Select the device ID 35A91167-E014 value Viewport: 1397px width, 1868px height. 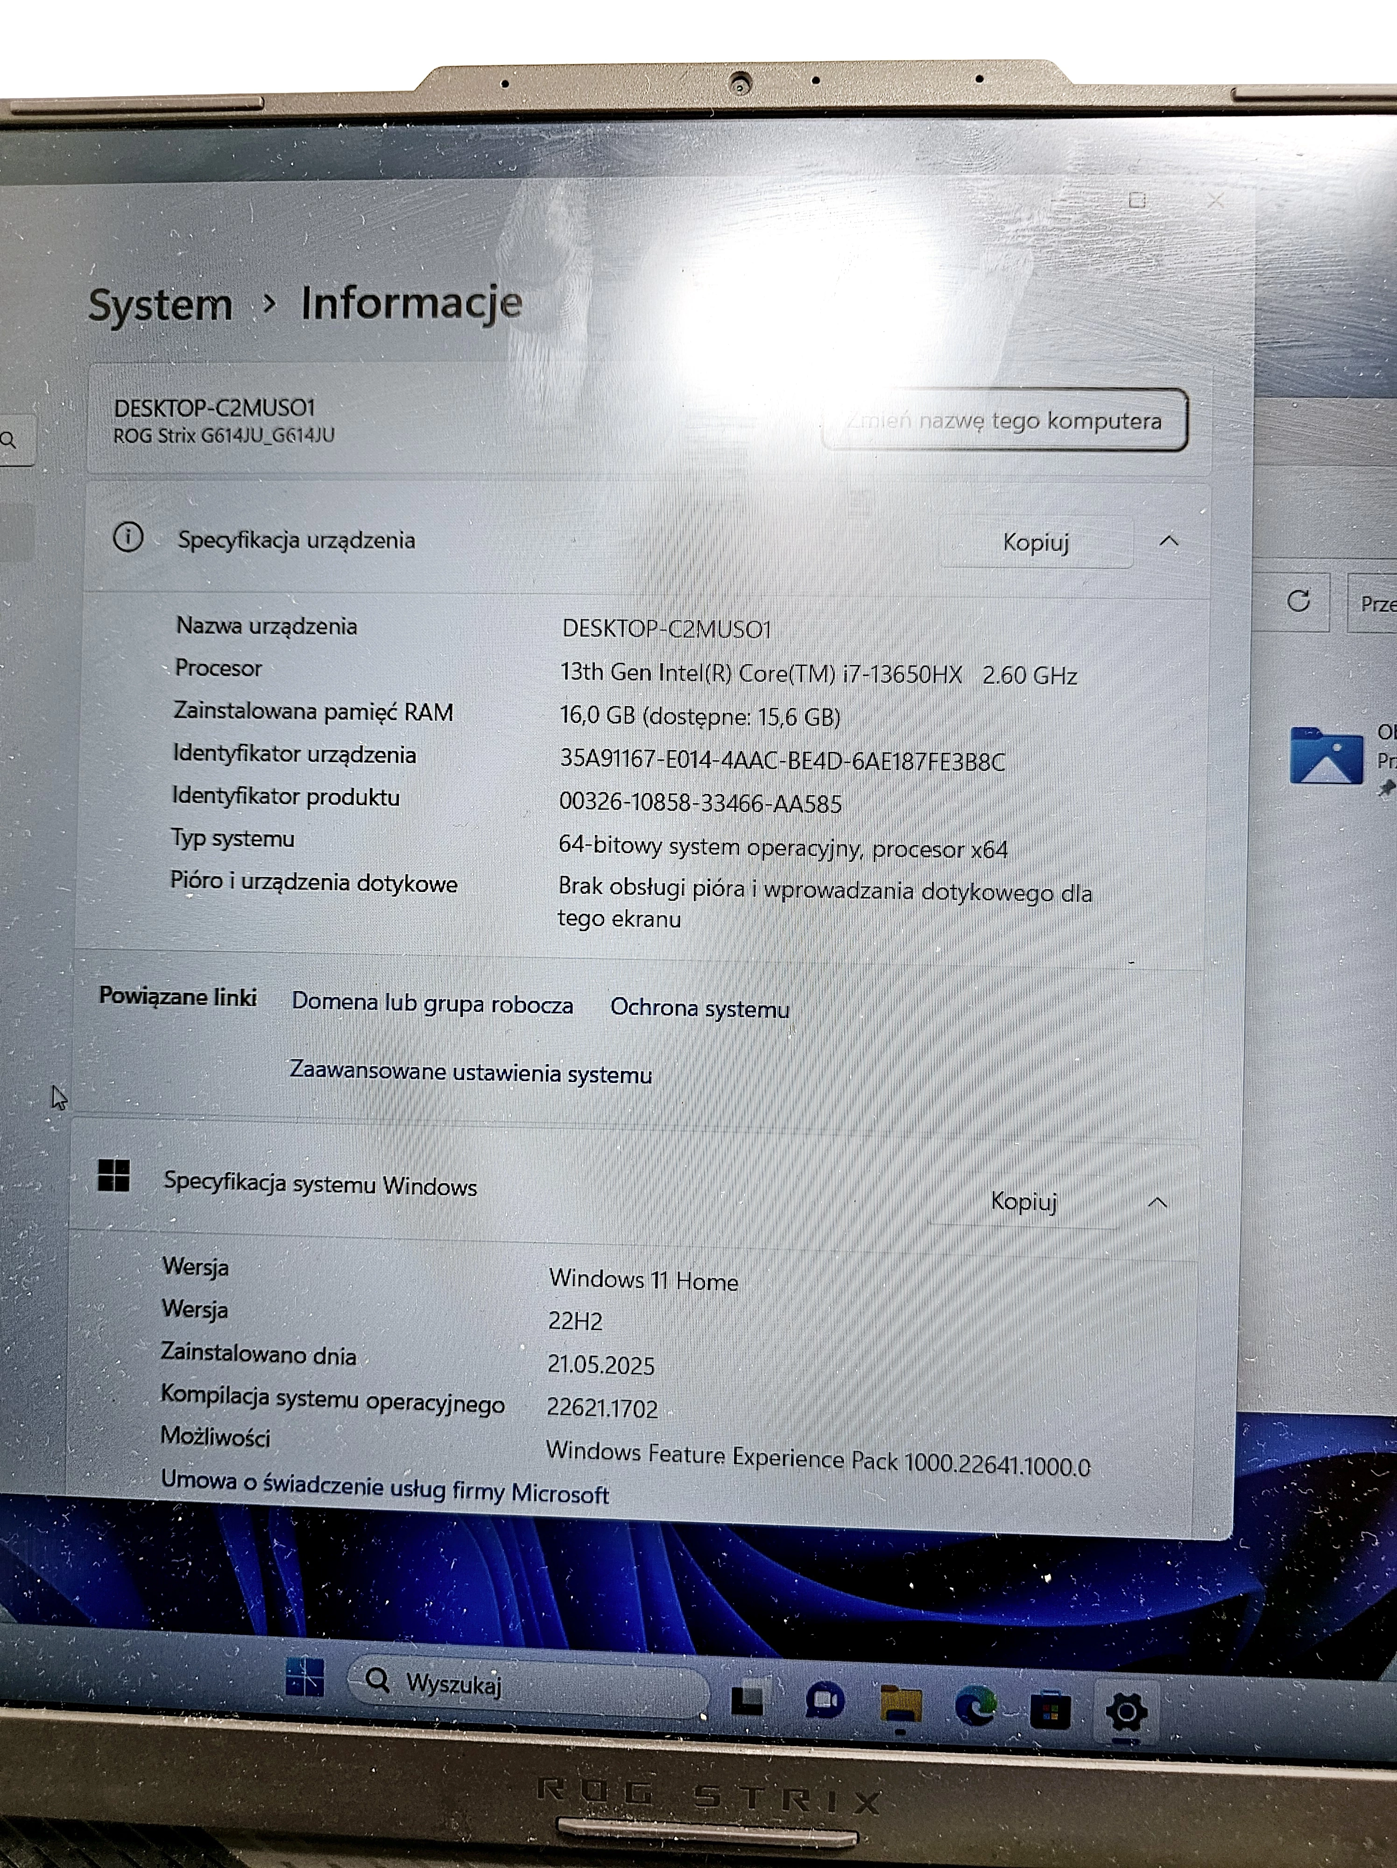click(x=783, y=760)
